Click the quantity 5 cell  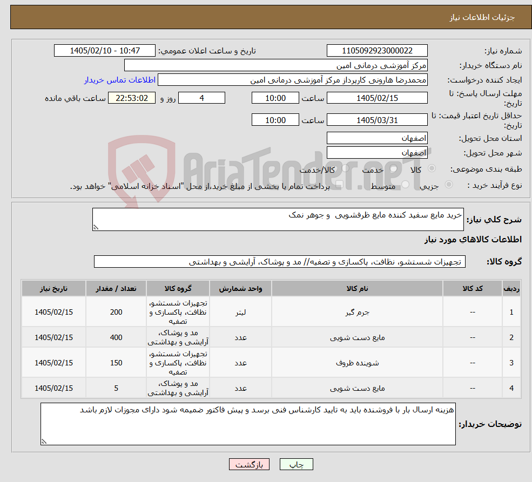tap(116, 389)
